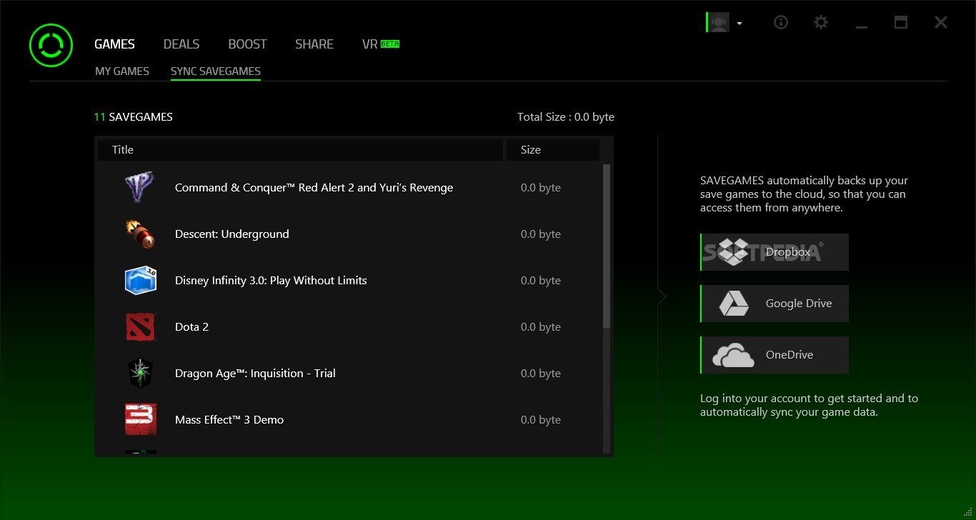Viewport: 976px width, 520px height.
Task: Connect with the Dropbox button
Action: pos(775,252)
